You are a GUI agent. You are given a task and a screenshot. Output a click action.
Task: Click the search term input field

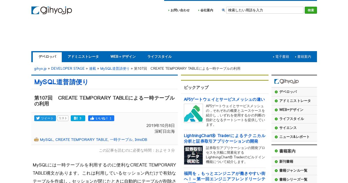tap(265, 10)
